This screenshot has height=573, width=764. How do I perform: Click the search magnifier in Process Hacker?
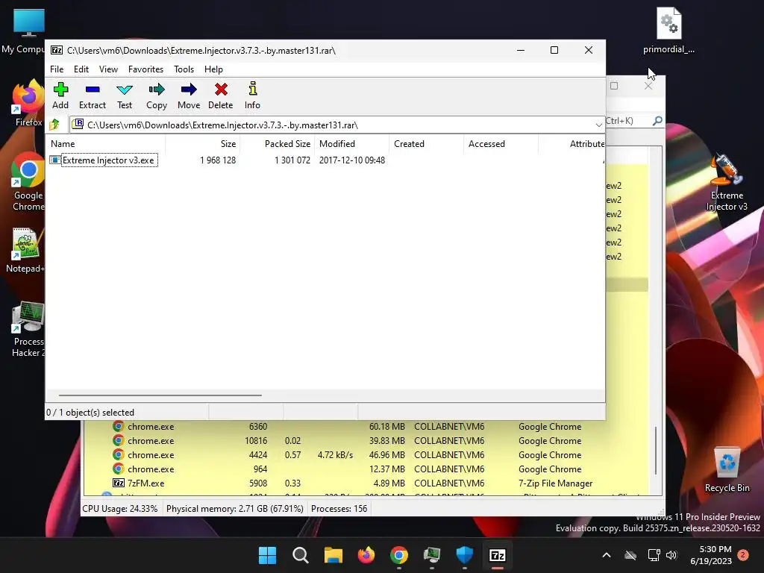point(657,120)
